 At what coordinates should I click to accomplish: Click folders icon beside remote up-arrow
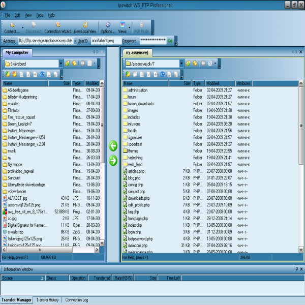pyautogui.click(x=195, y=64)
